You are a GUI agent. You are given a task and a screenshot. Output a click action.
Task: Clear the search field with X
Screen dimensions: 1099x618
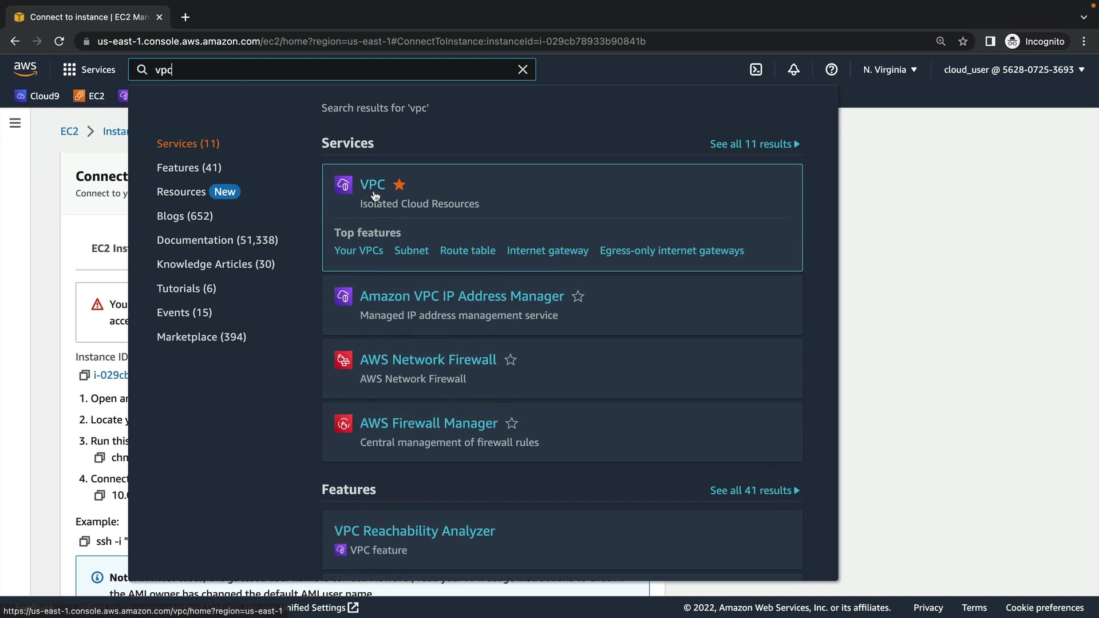click(523, 69)
